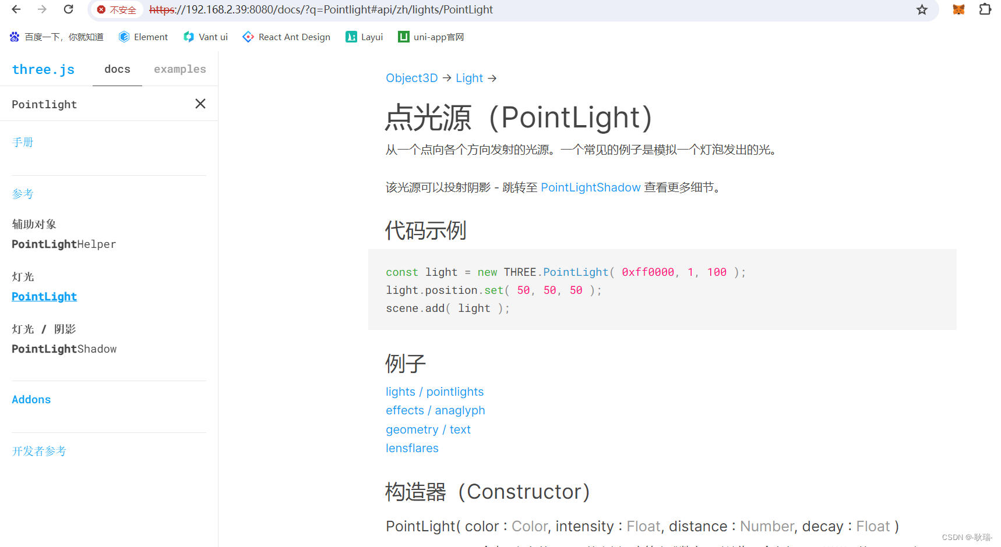Clear the Pointlight search with X icon
This screenshot has width=1001, height=547.
tap(200, 104)
